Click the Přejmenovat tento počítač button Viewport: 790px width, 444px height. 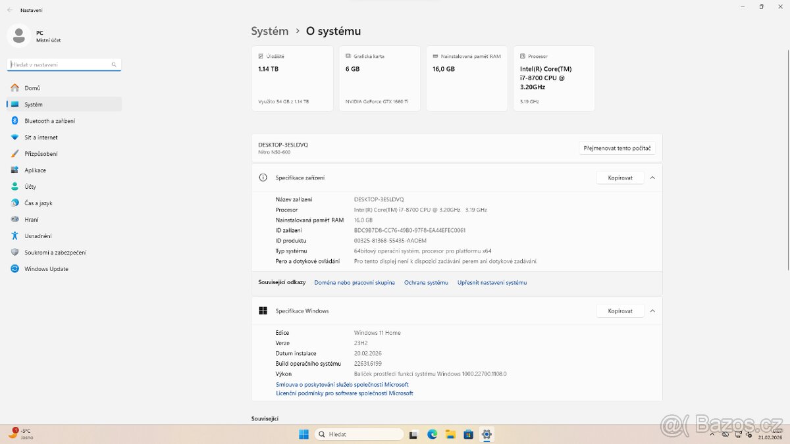[617, 147]
